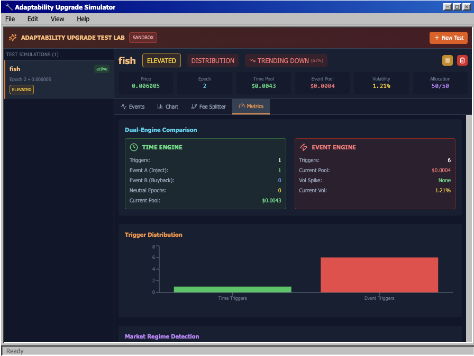Screen dimensions: 474x356
Task: Click the Volatility 1.21% card
Action: tap(381, 83)
